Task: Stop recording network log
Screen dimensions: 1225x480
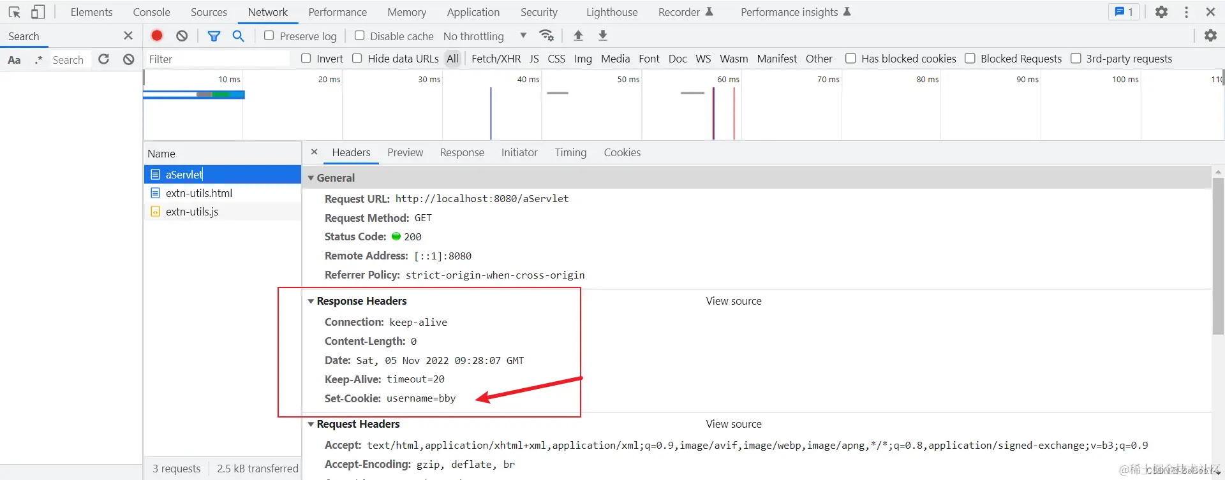Action: pyautogui.click(x=157, y=36)
